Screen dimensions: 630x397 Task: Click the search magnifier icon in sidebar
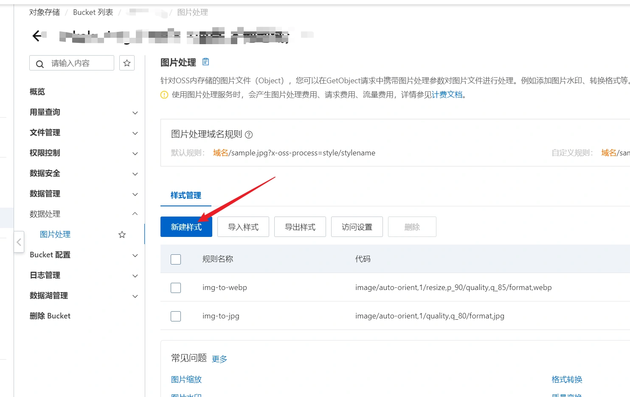point(40,64)
